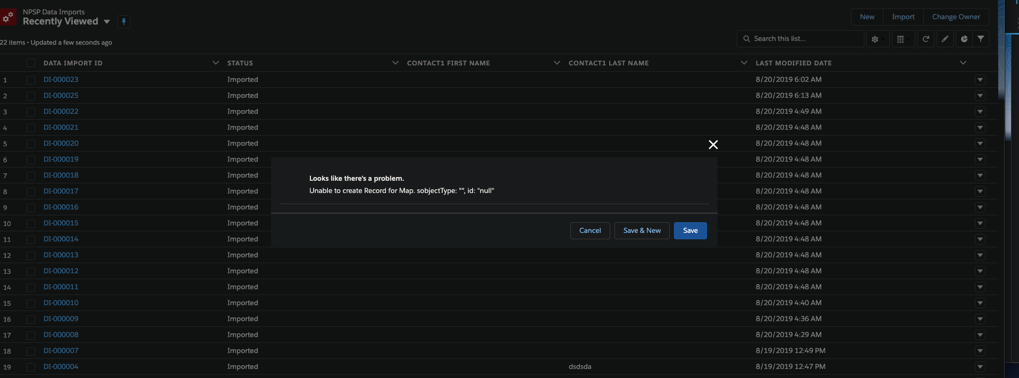Cancel the record dialog

click(590, 231)
